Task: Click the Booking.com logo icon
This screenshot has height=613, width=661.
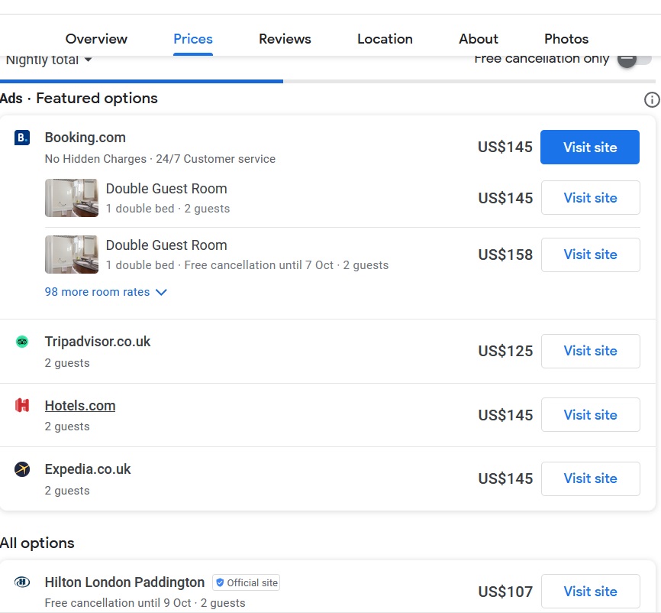Action: [22, 138]
